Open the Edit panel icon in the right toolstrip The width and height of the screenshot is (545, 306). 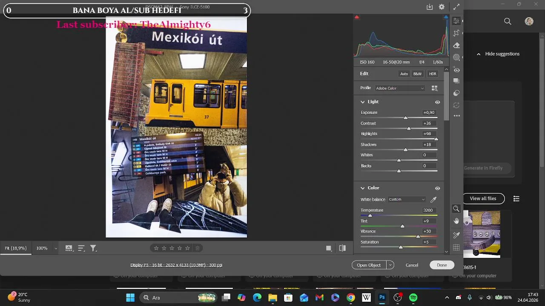click(x=456, y=21)
